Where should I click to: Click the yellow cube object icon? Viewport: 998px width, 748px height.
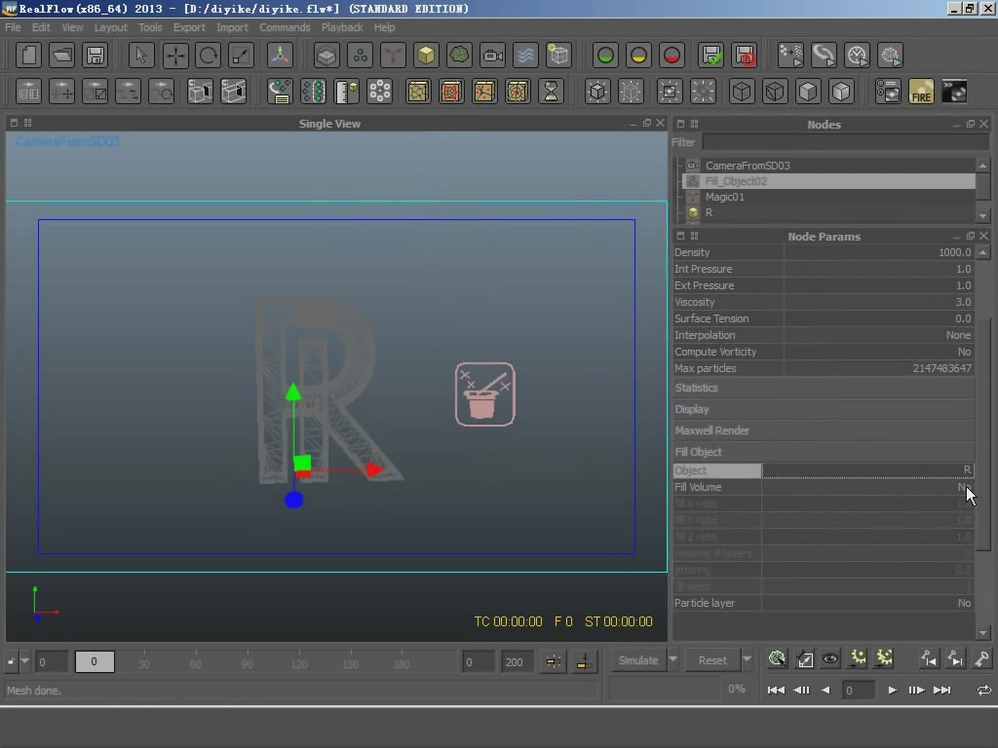pyautogui.click(x=426, y=56)
